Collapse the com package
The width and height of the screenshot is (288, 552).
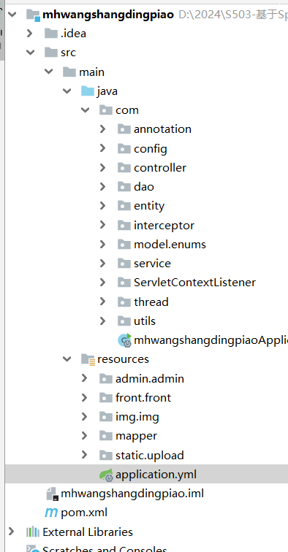pyautogui.click(x=85, y=110)
